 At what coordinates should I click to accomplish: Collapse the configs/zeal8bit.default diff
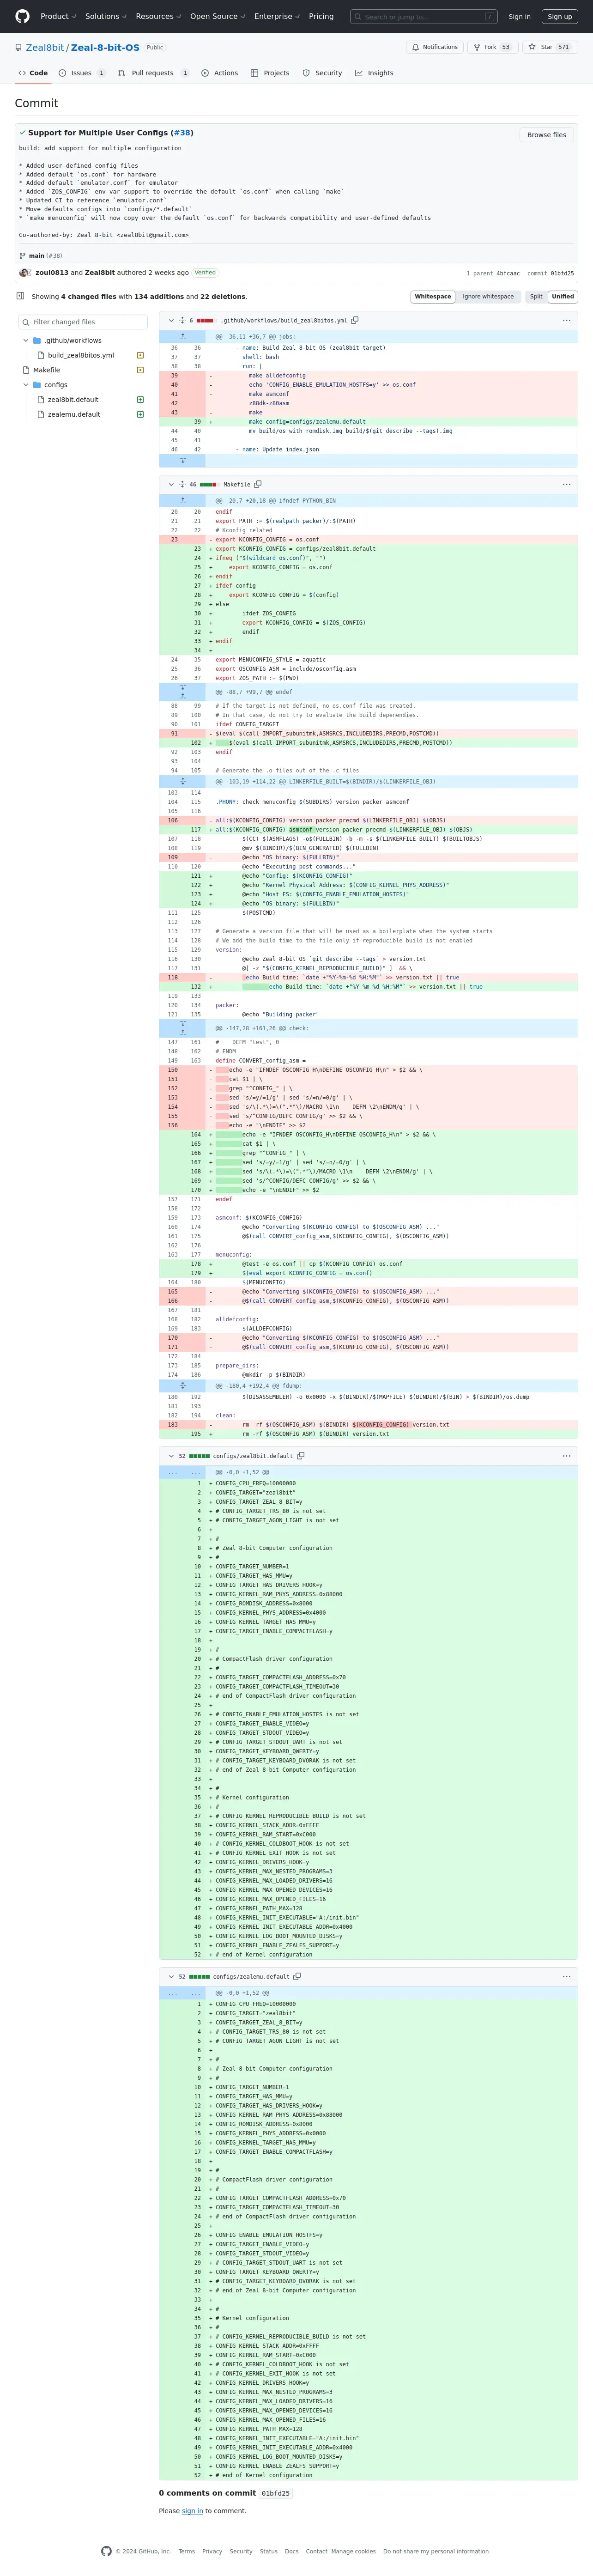click(x=171, y=1456)
